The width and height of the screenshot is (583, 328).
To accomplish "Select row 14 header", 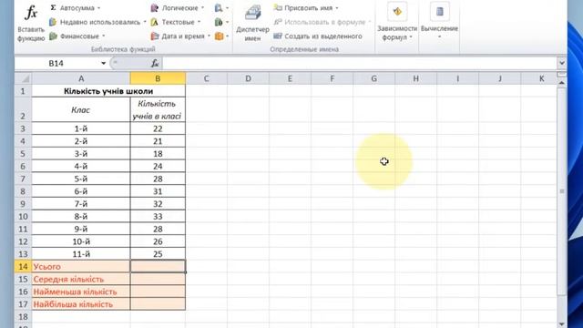I will coord(23,267).
